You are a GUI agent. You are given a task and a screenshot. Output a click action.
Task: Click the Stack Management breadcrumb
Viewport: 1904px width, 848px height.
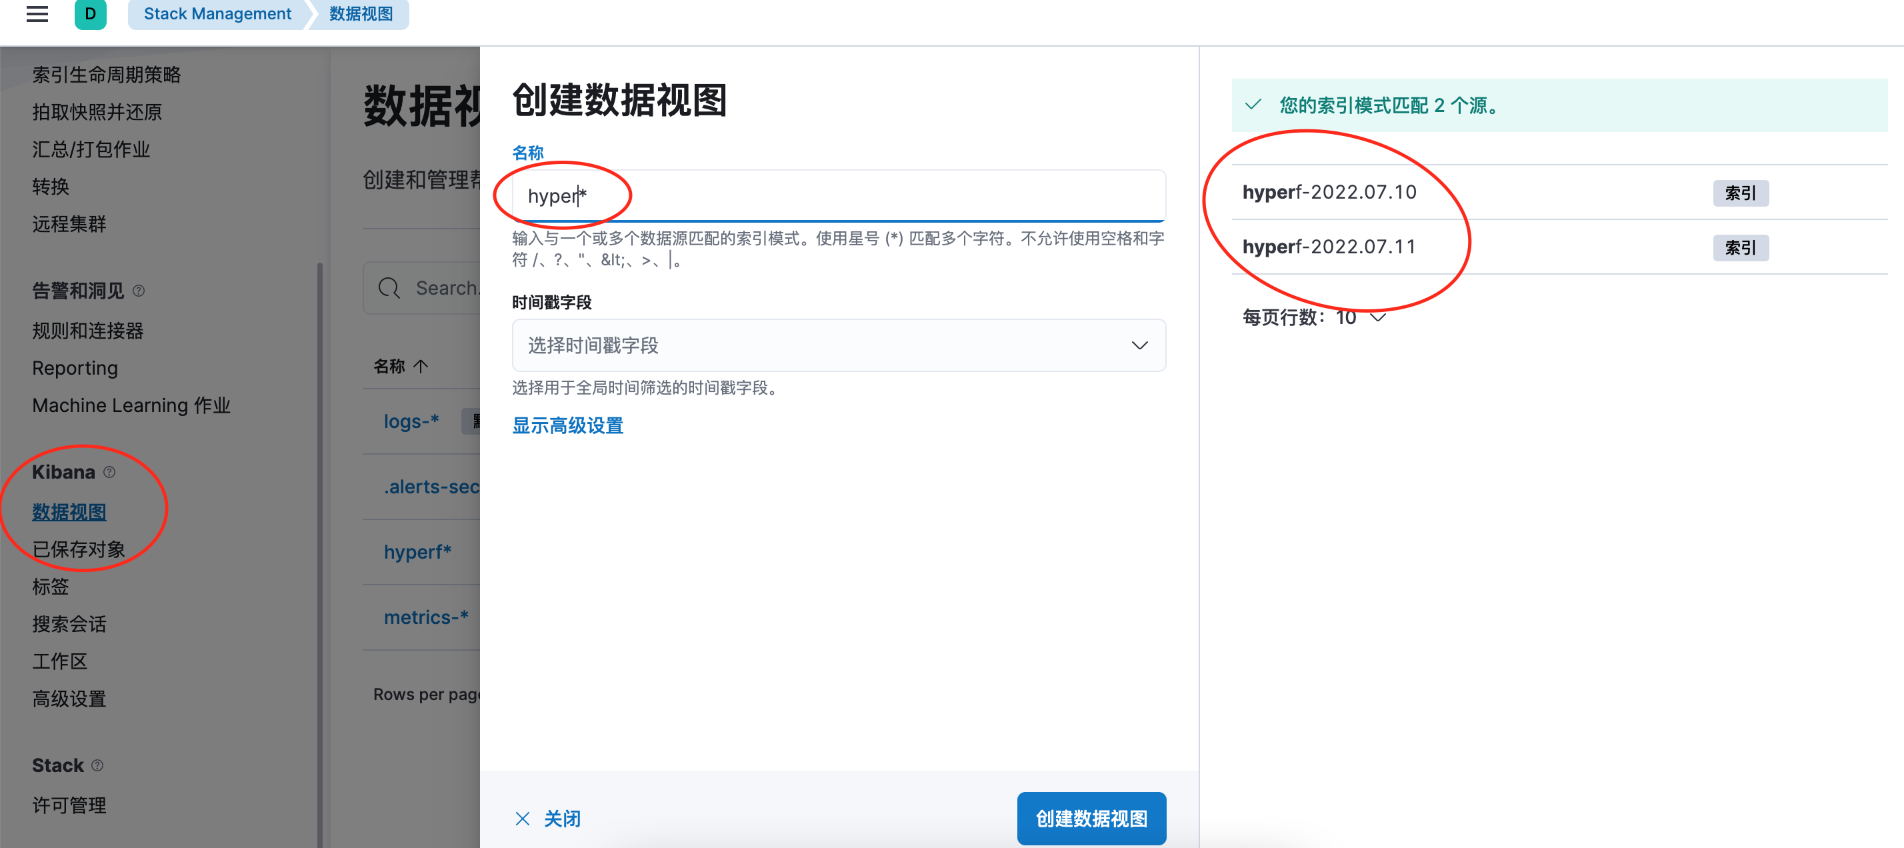tap(217, 13)
